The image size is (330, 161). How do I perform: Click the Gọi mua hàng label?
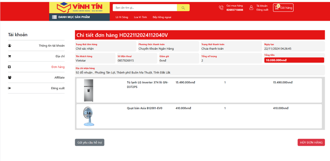pyautogui.click(x=235, y=6)
